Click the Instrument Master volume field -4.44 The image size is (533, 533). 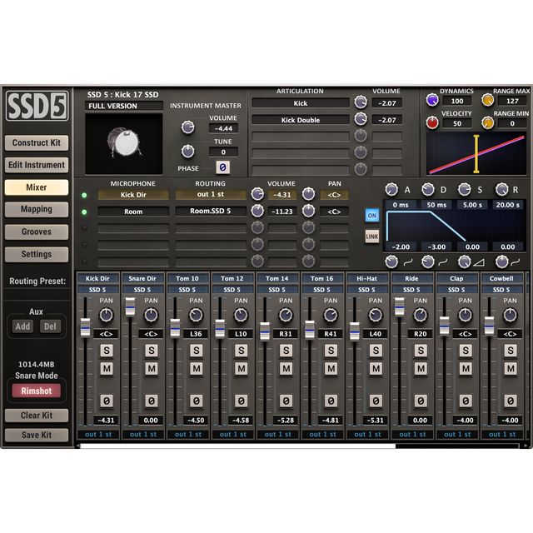(223, 128)
